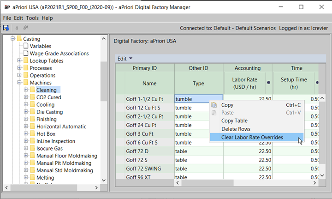Select Manual Floor Moldmaking tree item

click(x=67, y=156)
